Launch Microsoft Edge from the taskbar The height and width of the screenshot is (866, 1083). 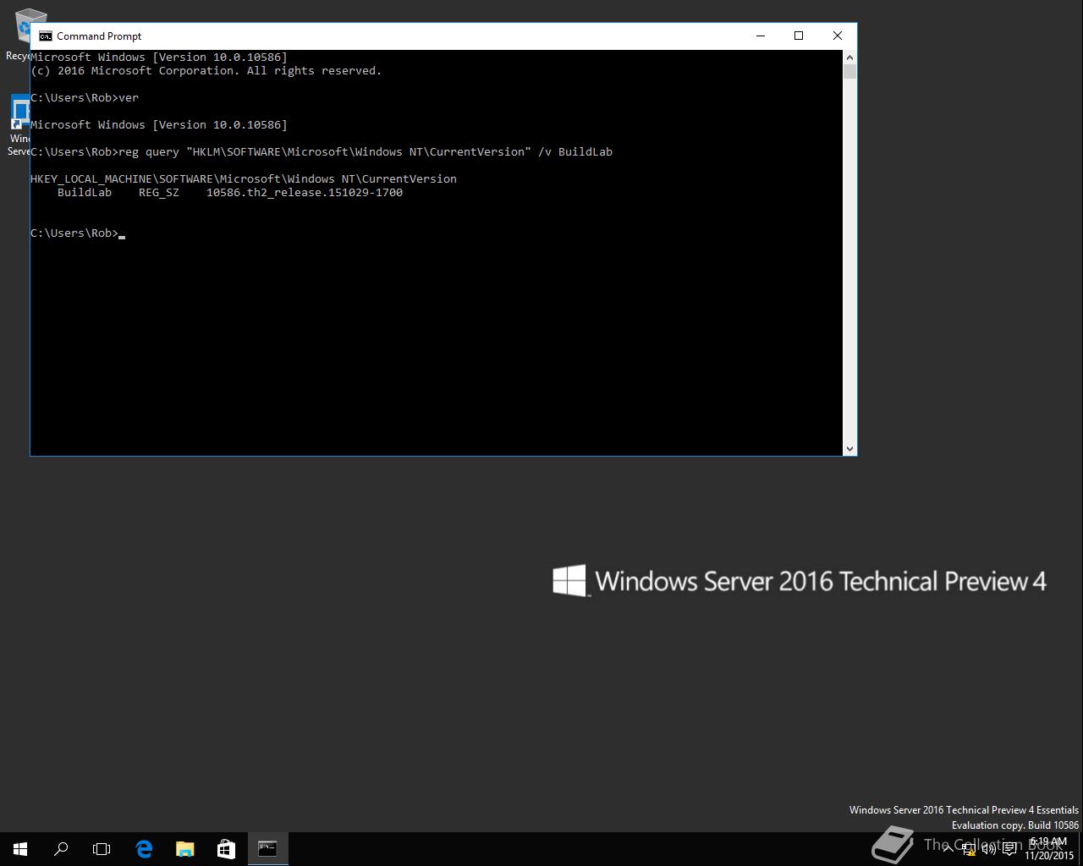[144, 849]
